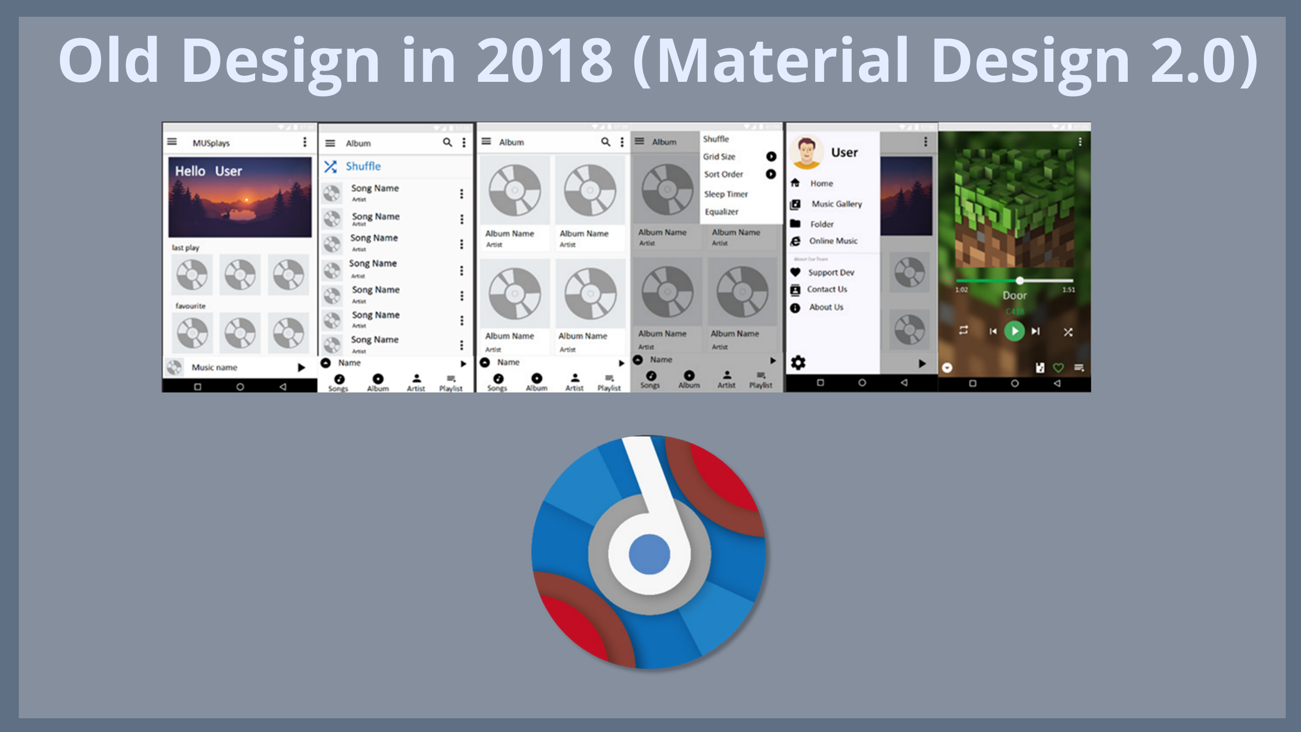Favorite the track with the green heart
The width and height of the screenshot is (1301, 732).
point(1059,368)
